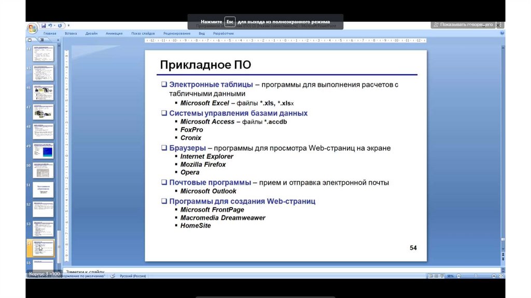Open the Главная ribbon tab
The height and width of the screenshot is (298, 531).
click(50, 34)
